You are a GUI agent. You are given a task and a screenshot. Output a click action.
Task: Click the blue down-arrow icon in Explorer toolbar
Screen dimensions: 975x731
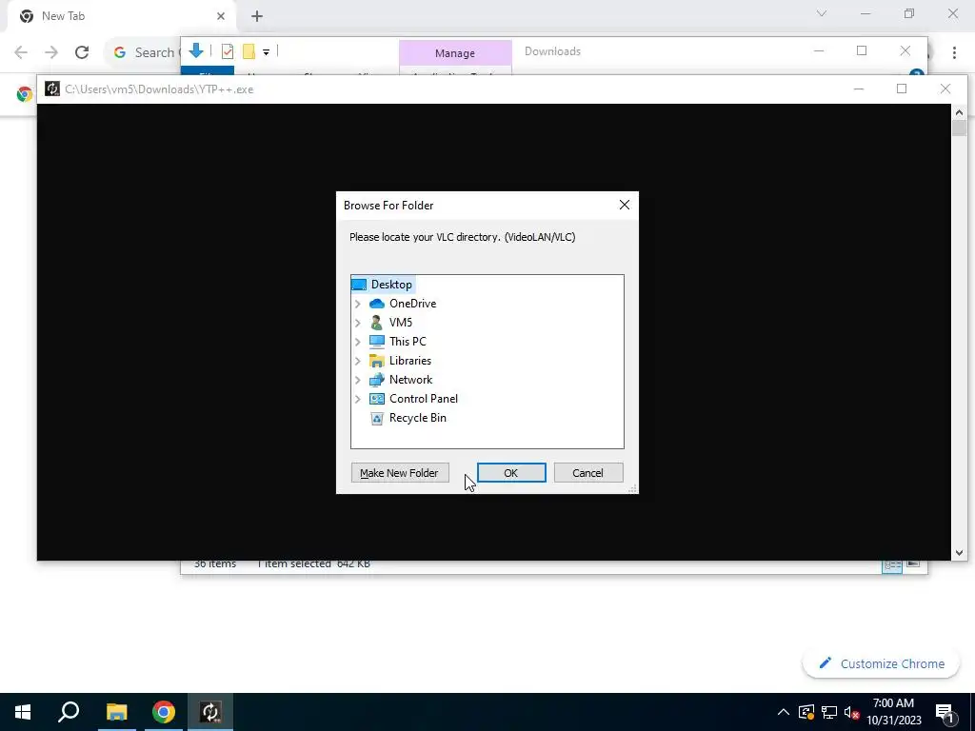196,51
